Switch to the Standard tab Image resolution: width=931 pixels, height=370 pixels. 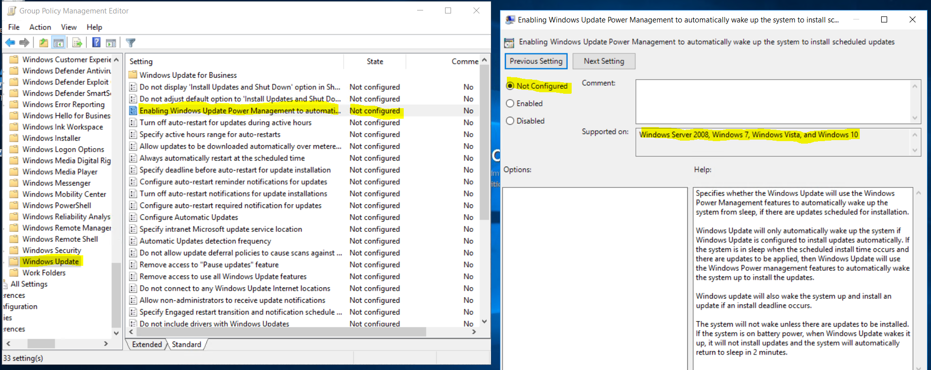pos(187,345)
